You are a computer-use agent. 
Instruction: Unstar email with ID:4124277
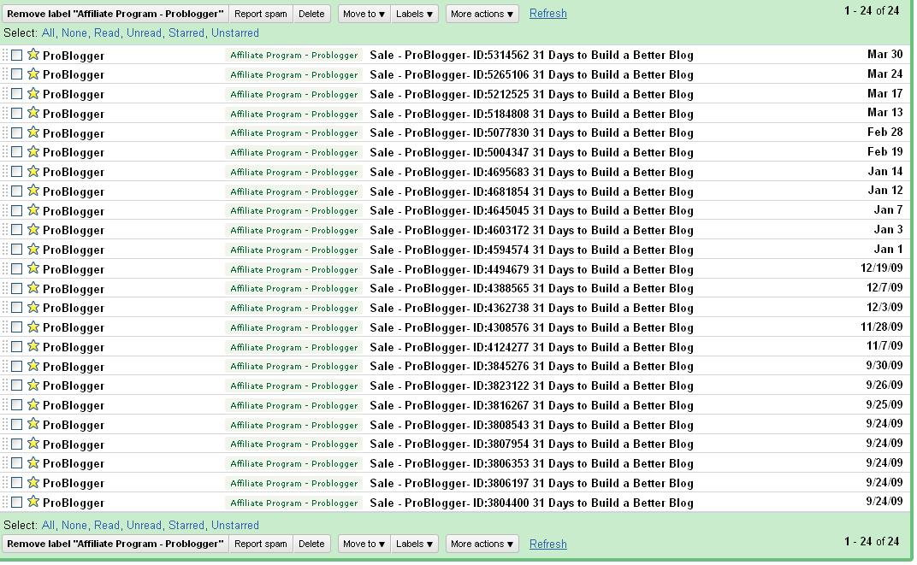coord(33,346)
